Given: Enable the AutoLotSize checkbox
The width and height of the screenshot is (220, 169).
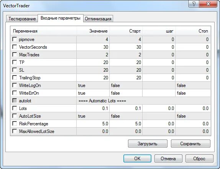Looking at the screenshot, I should [x=15, y=116].
